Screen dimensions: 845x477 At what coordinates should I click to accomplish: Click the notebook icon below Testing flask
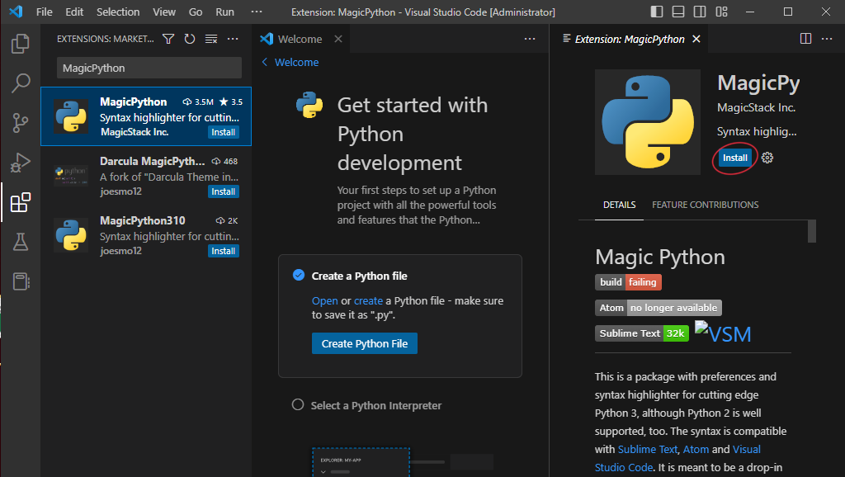(x=21, y=281)
